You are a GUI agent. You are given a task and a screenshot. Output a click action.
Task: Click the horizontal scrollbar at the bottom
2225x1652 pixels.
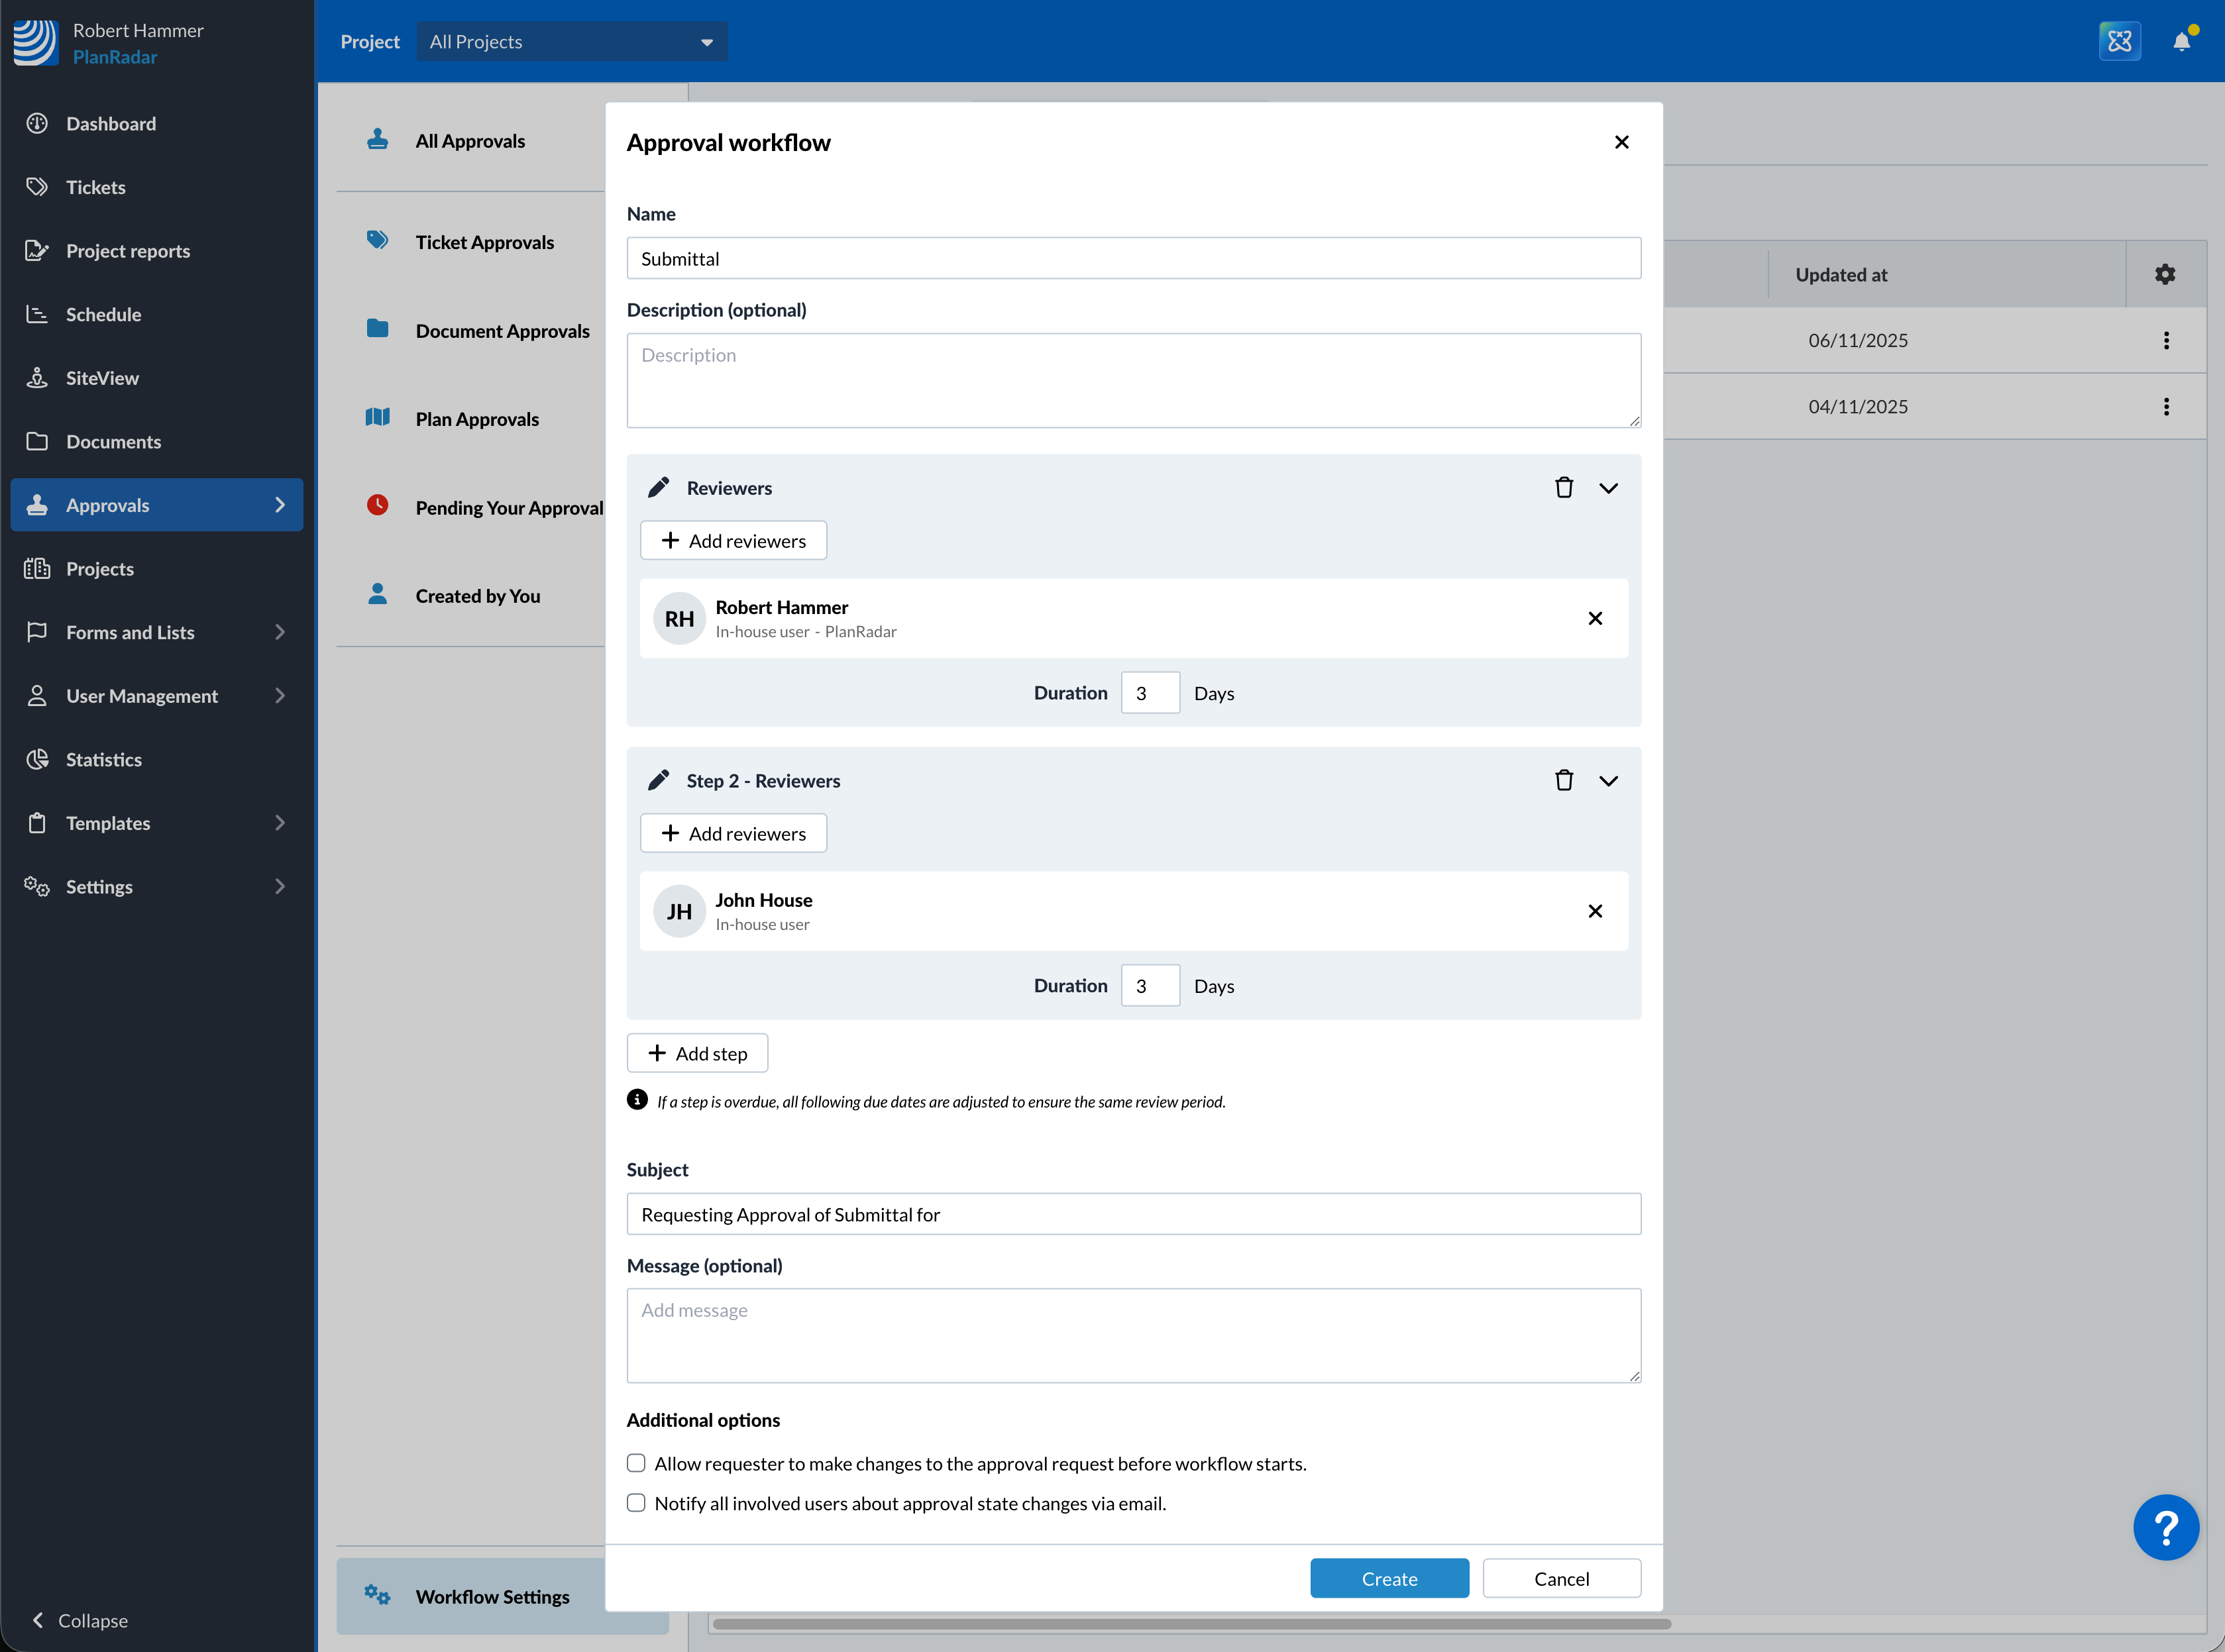[x=1191, y=1624]
